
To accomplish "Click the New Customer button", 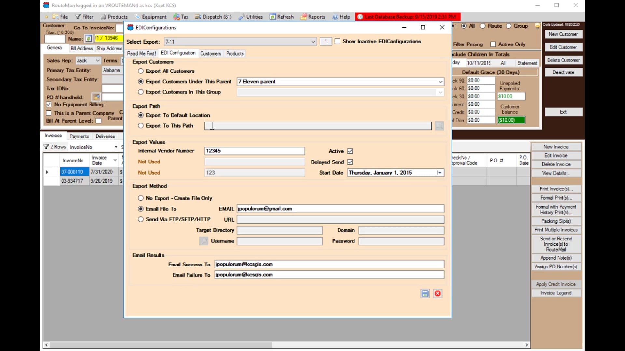I will click(x=563, y=34).
